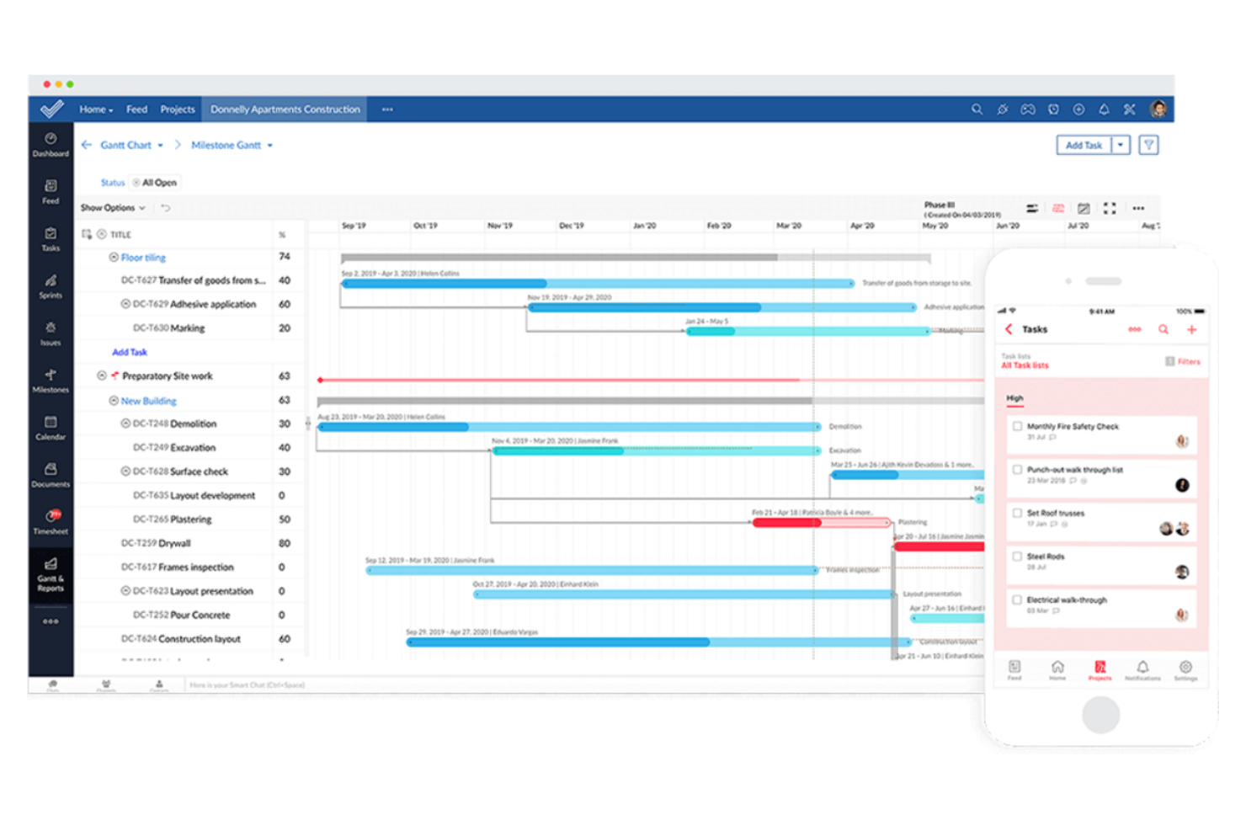Image resolution: width=1246 pixels, height=831 pixels.
Task: Toggle the critical path highlight icon
Action: (1058, 208)
